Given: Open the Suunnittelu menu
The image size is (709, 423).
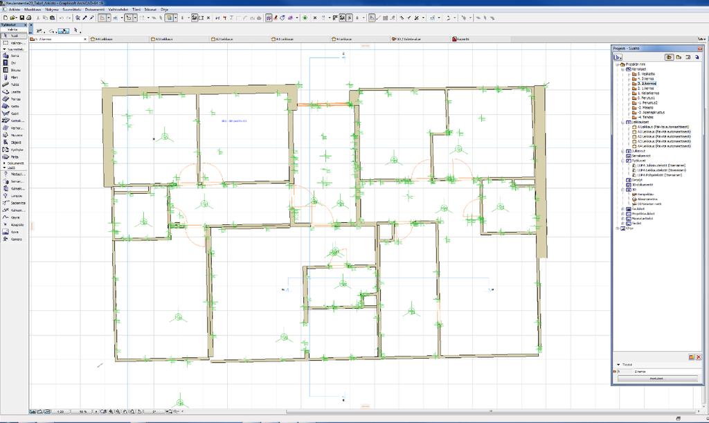Looking at the screenshot, I should click(72, 10).
